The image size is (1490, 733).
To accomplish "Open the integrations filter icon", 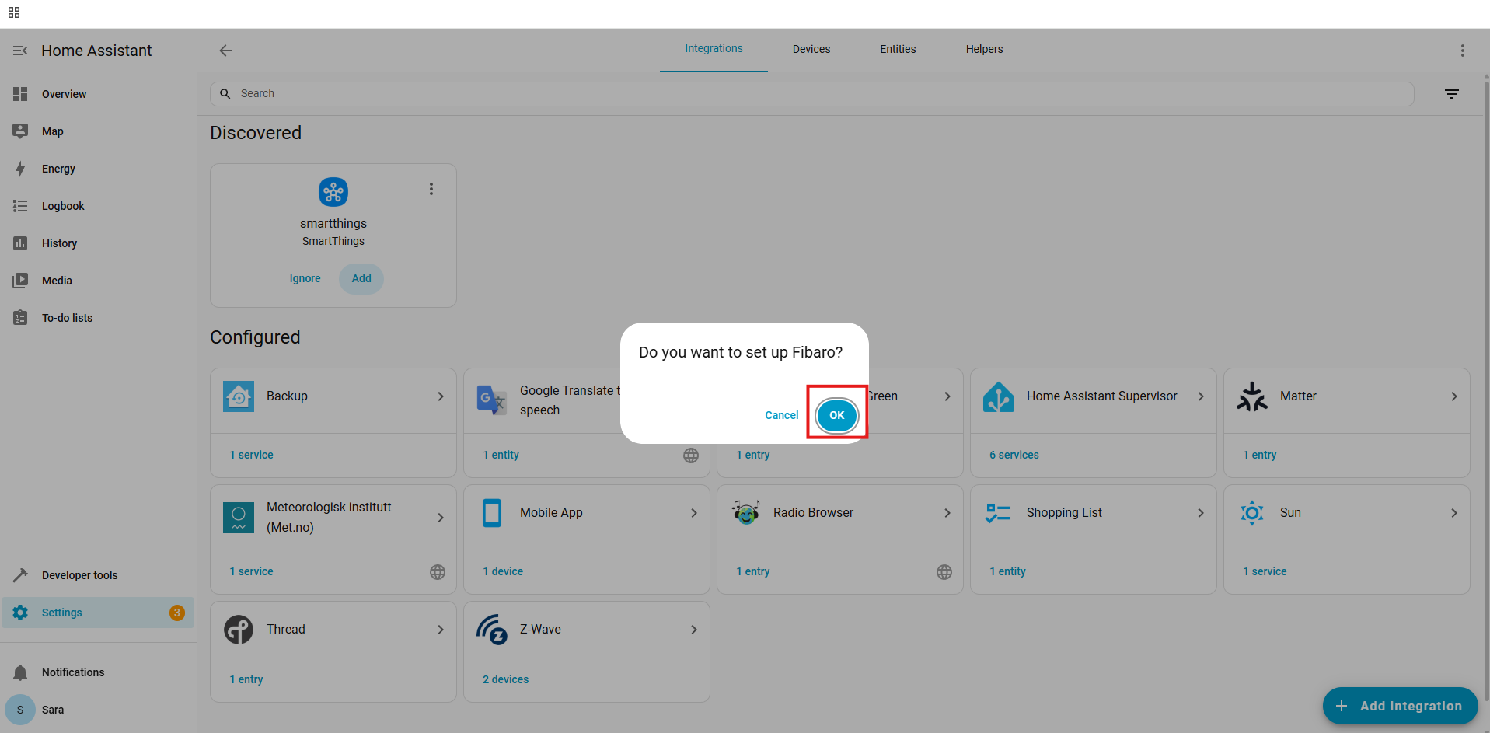I will tap(1452, 94).
